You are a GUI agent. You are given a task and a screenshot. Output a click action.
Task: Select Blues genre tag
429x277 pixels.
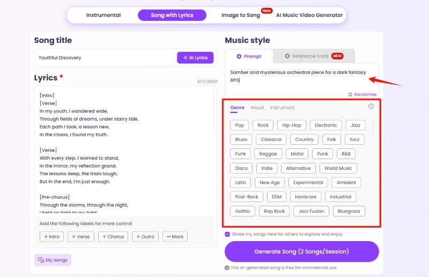(x=241, y=139)
